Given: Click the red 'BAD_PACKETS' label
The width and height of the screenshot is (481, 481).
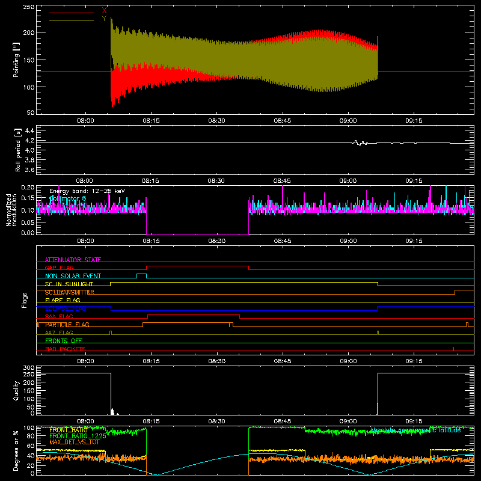Looking at the screenshot, I should [66, 349].
